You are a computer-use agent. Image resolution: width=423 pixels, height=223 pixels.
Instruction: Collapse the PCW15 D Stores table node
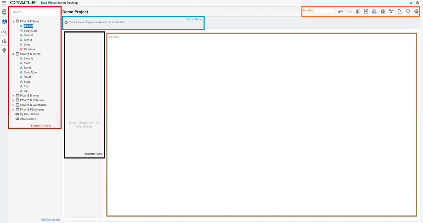click(x=13, y=54)
